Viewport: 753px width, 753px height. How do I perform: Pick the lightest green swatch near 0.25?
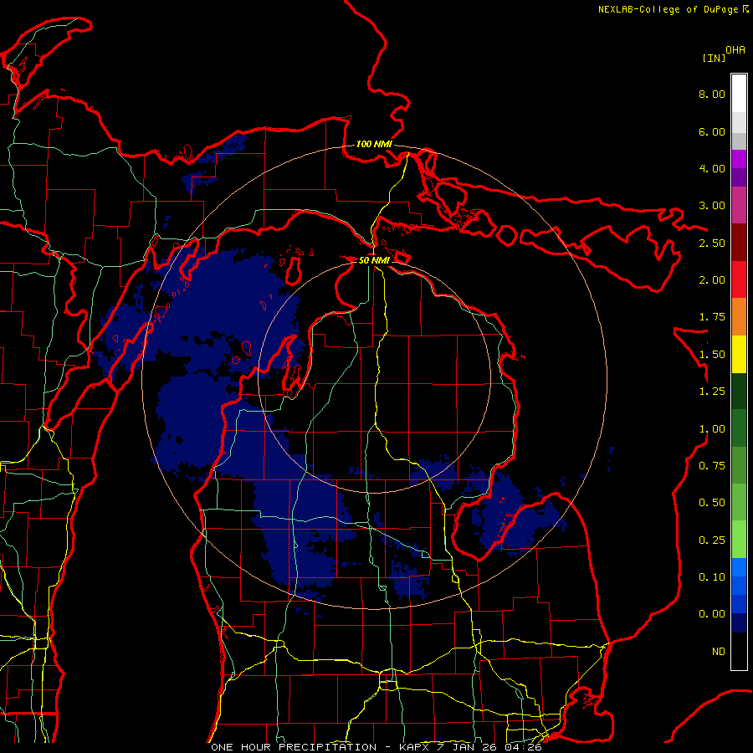[739, 540]
